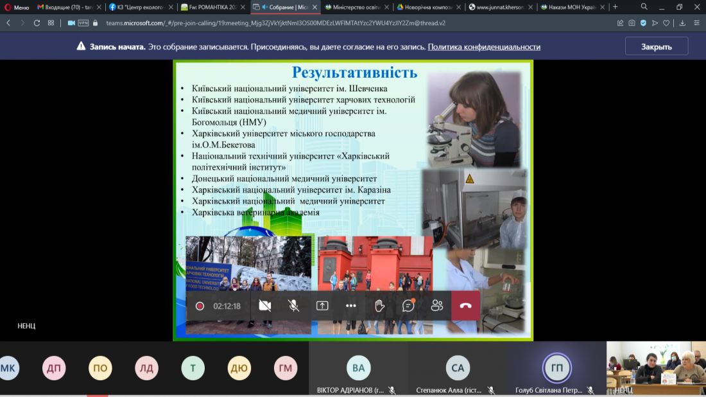Switch to the Новорічна композ tab

point(429,7)
